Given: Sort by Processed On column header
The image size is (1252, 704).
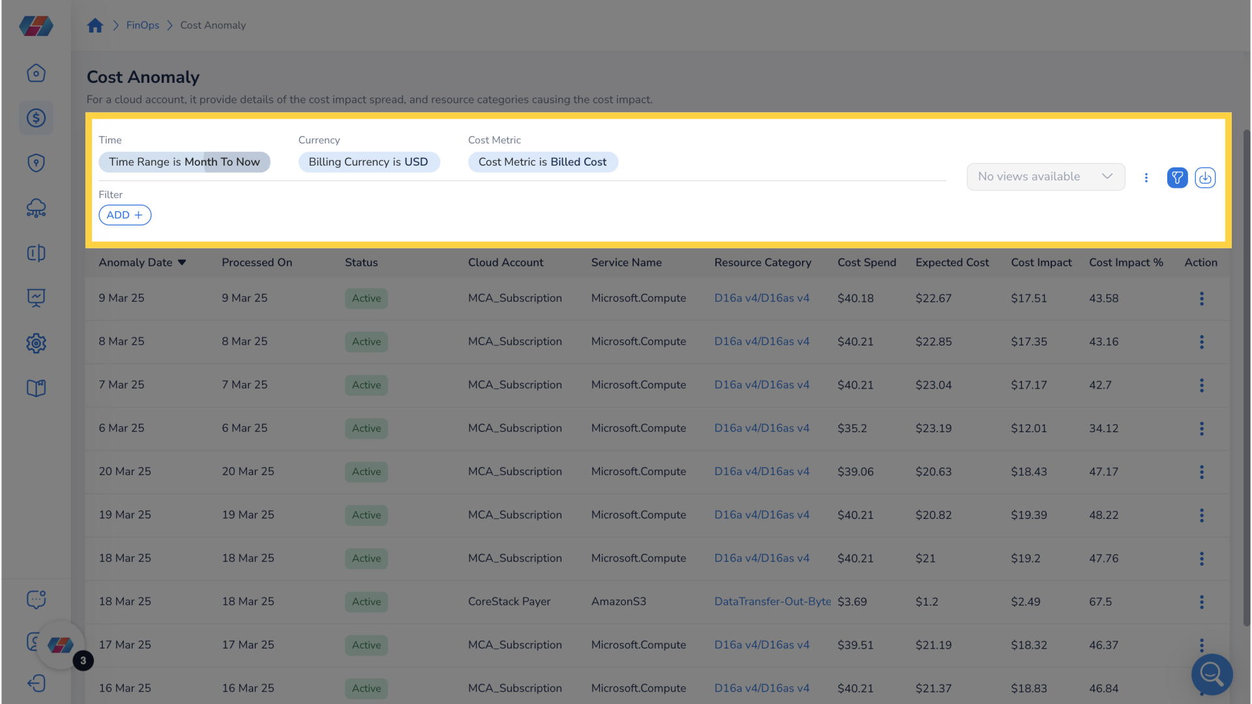Looking at the screenshot, I should click(257, 263).
